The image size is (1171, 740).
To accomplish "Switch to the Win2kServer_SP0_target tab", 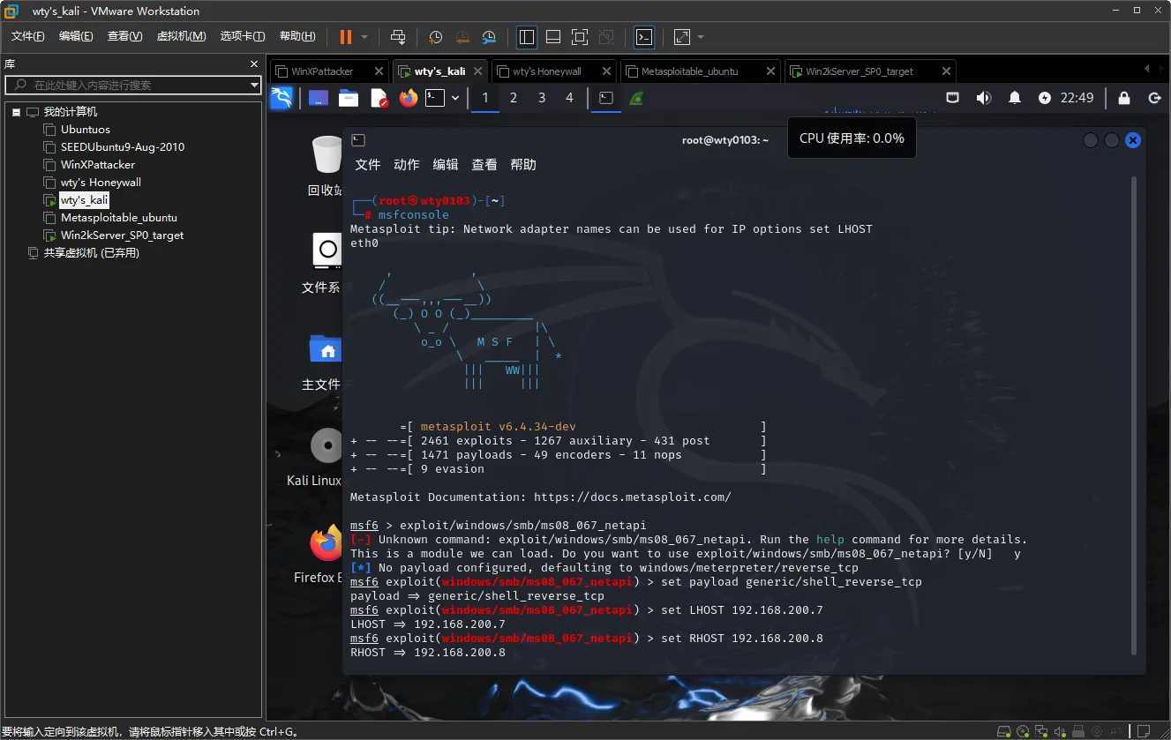I will (x=859, y=71).
